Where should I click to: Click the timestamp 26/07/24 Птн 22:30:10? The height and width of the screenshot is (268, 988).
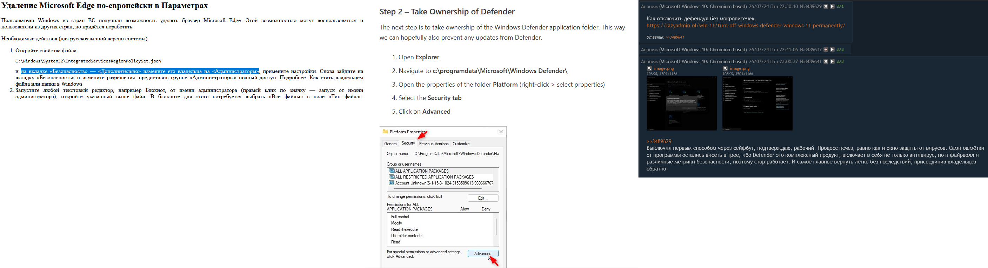pyautogui.click(x=773, y=7)
